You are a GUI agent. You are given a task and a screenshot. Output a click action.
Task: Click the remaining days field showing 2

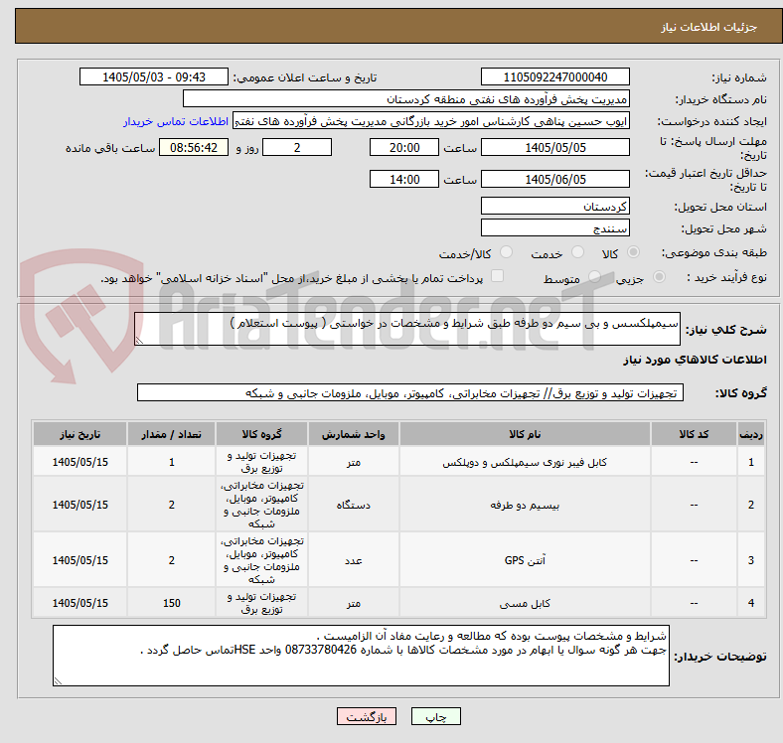297,148
